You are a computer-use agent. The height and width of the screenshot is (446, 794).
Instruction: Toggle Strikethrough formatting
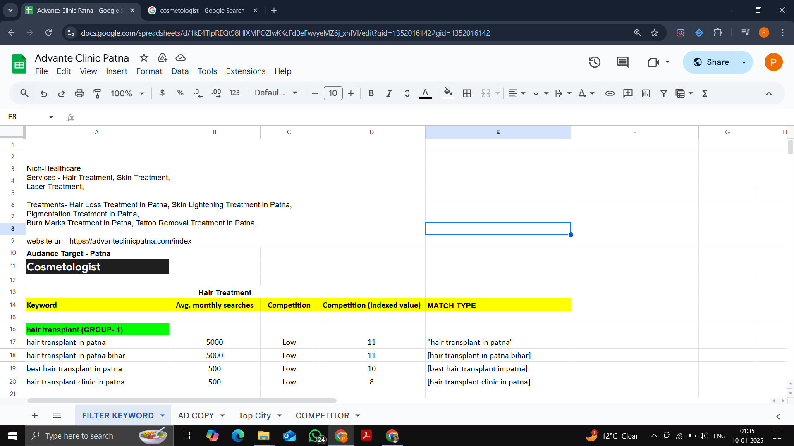(407, 93)
